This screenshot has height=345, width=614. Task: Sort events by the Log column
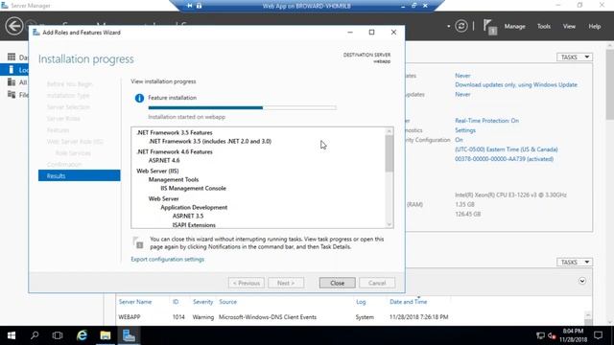[361, 302]
